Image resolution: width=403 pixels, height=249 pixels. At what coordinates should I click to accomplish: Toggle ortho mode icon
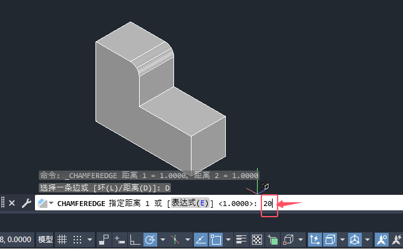click(135, 240)
